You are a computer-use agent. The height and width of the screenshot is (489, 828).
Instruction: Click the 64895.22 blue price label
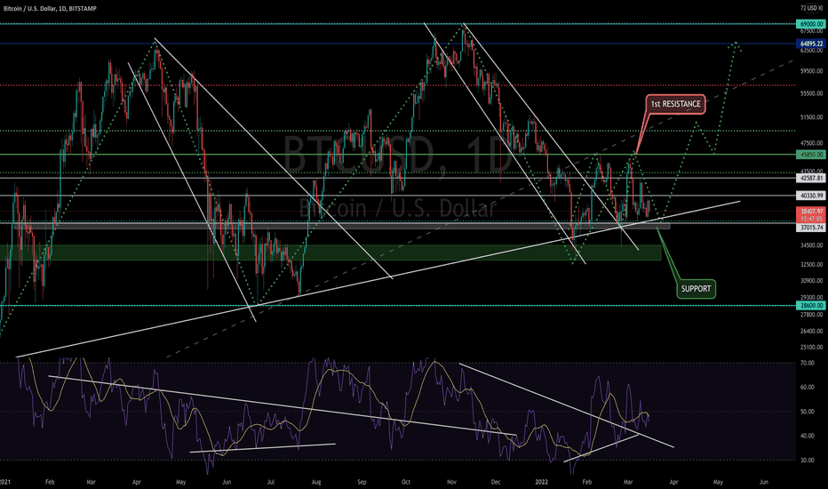pos(811,44)
